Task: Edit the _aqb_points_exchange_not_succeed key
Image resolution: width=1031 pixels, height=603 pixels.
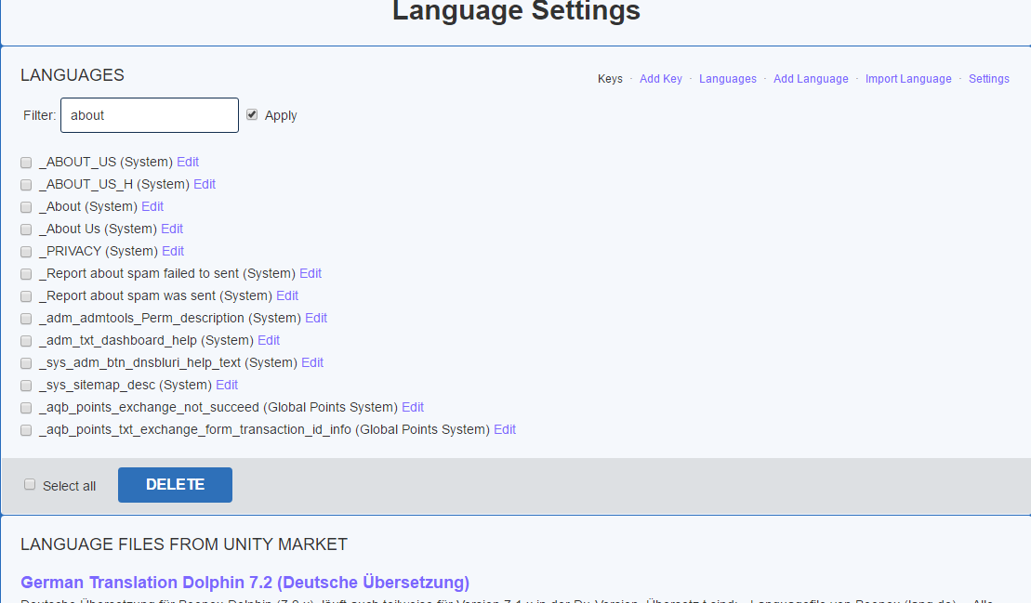Action: coord(413,407)
